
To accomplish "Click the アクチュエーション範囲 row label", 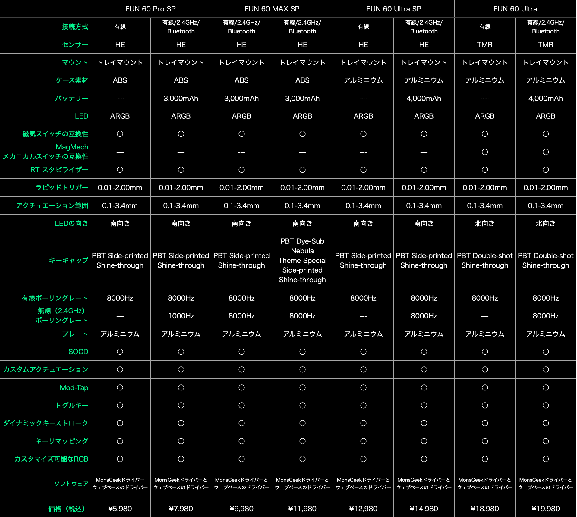I will (x=52, y=205).
